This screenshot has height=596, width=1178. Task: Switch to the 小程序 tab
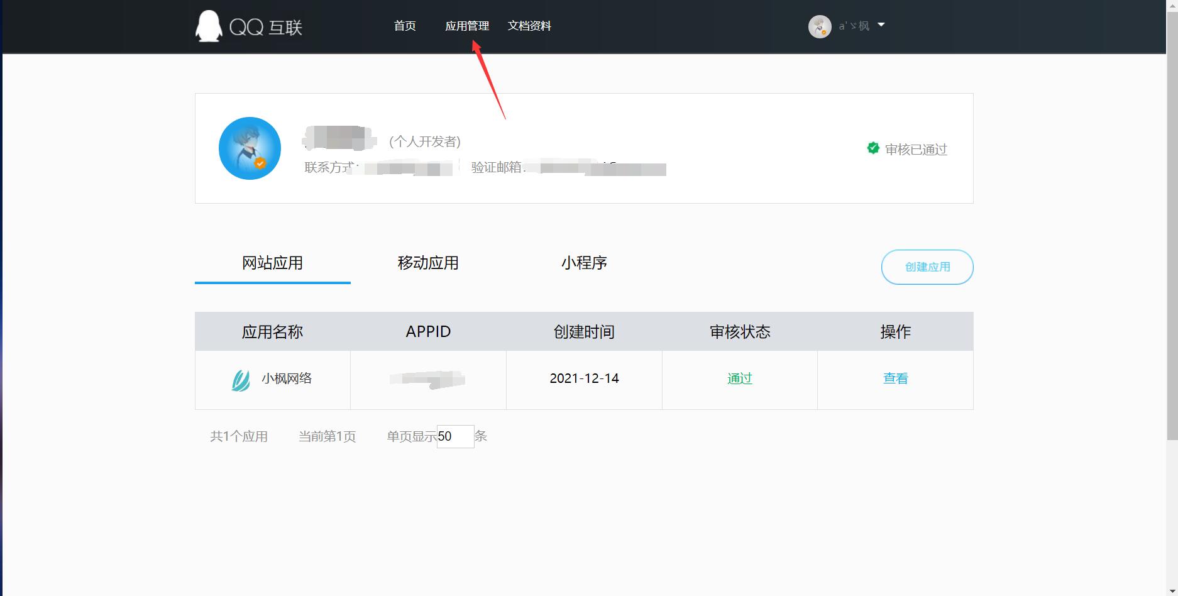pos(583,263)
